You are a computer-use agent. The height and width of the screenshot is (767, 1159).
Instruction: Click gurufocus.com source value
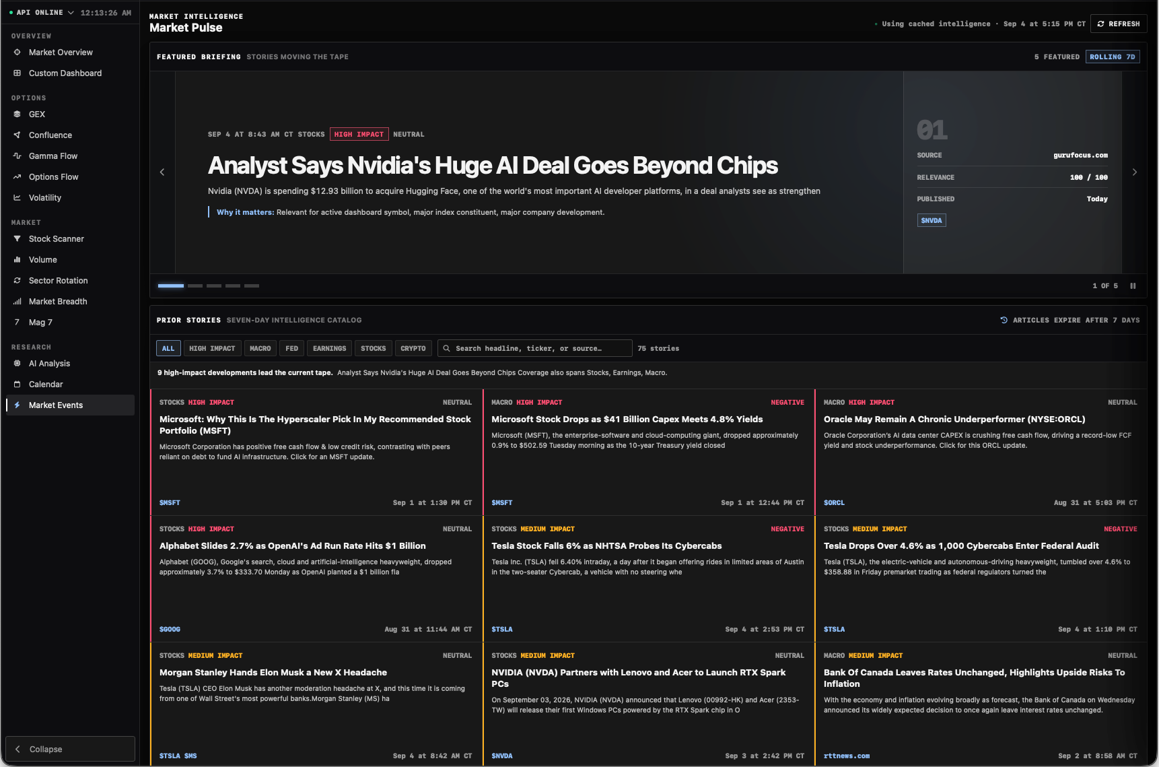(x=1080, y=156)
